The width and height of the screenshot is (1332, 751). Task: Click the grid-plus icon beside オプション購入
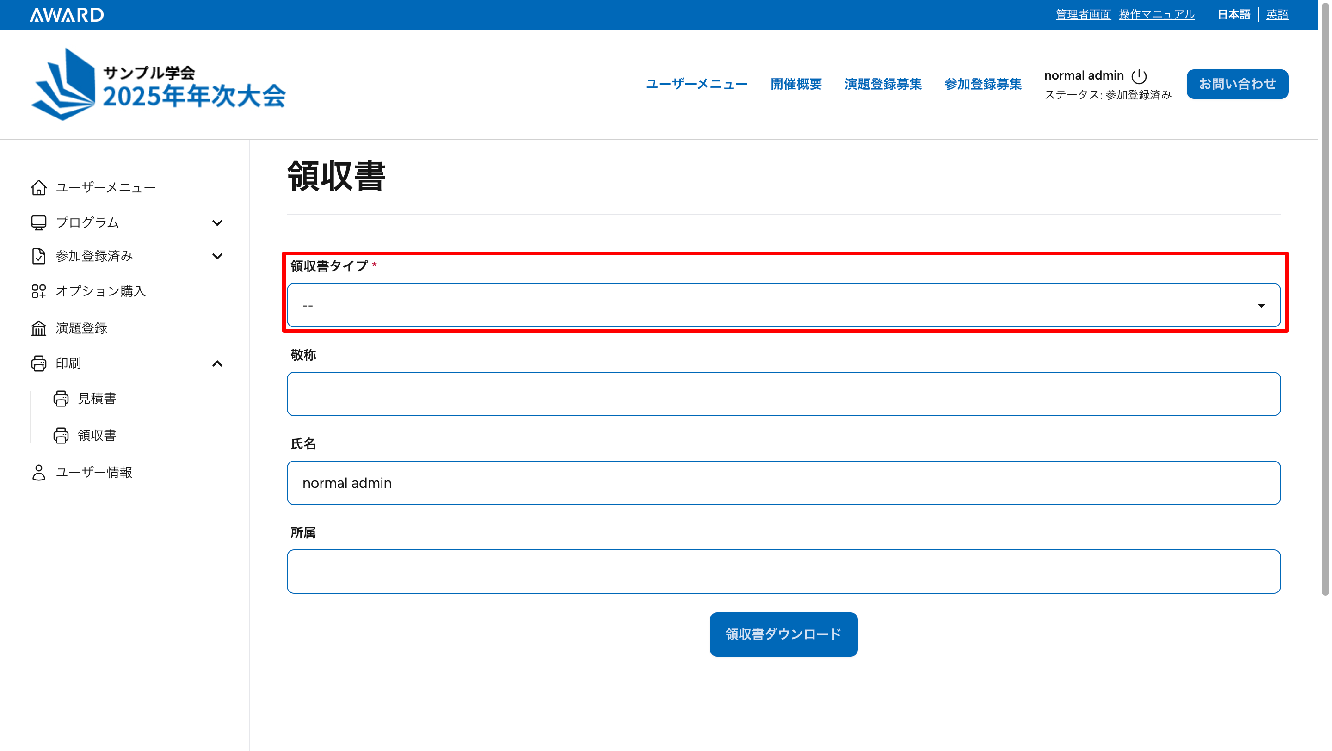pos(39,291)
